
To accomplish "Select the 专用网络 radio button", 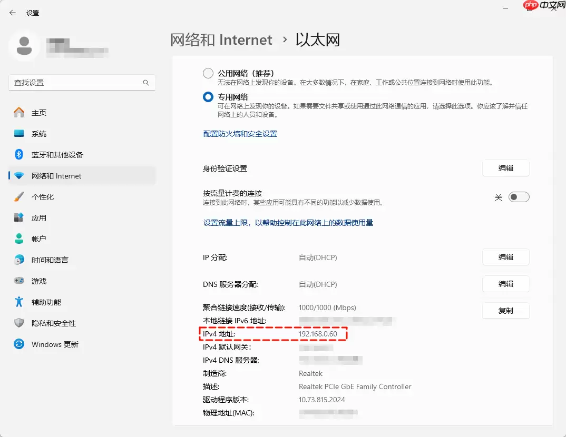I will click(x=208, y=97).
